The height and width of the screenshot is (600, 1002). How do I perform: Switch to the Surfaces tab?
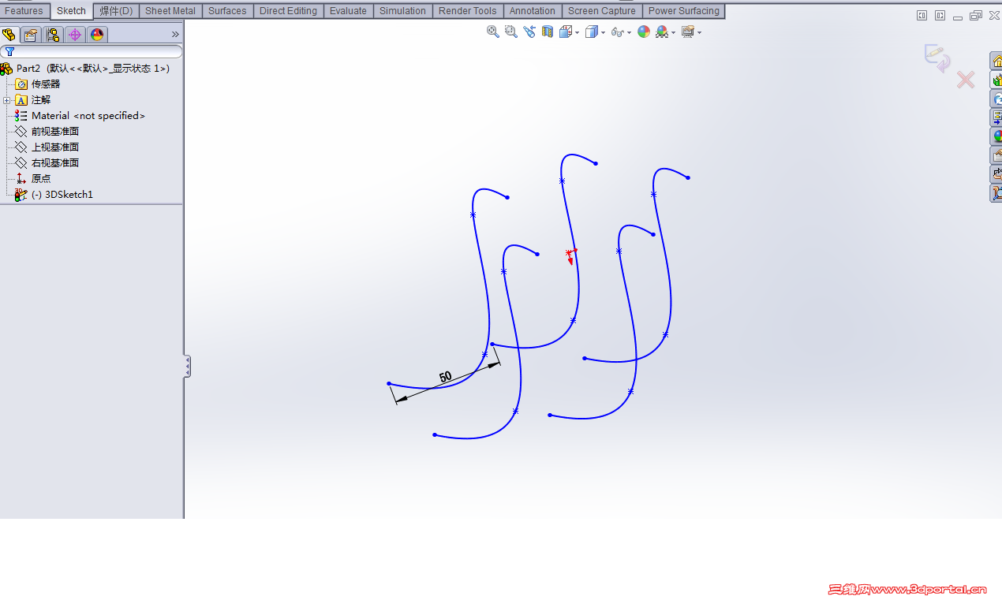point(227,11)
